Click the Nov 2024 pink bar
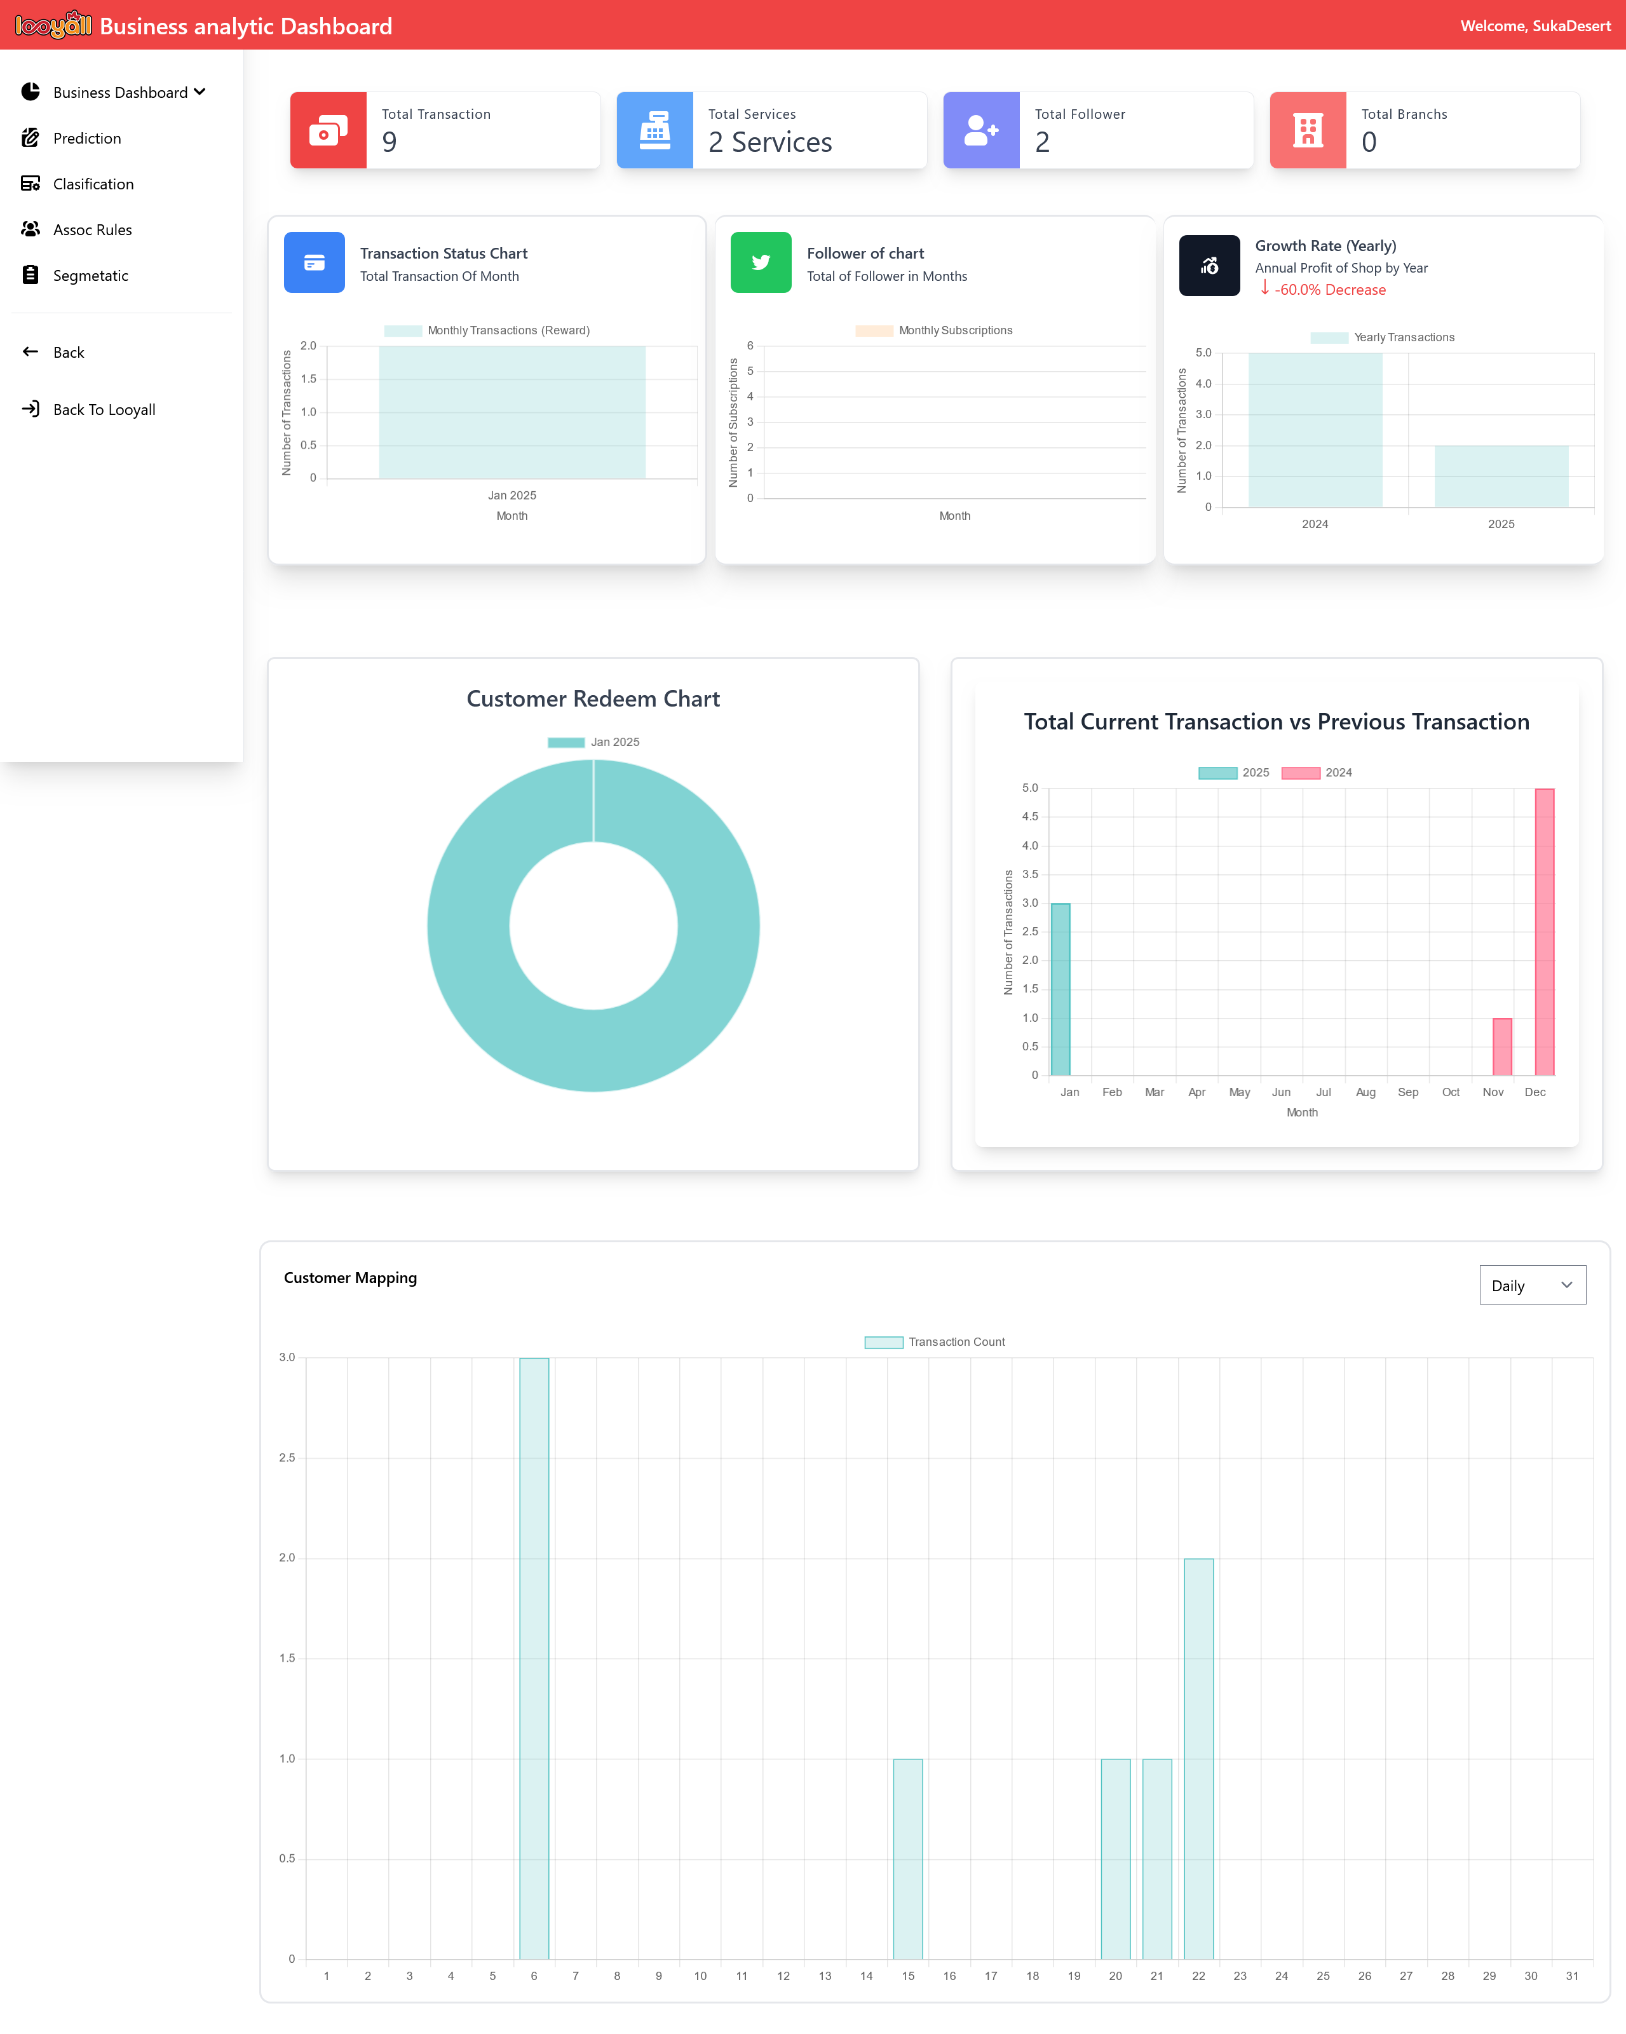 (x=1503, y=1047)
